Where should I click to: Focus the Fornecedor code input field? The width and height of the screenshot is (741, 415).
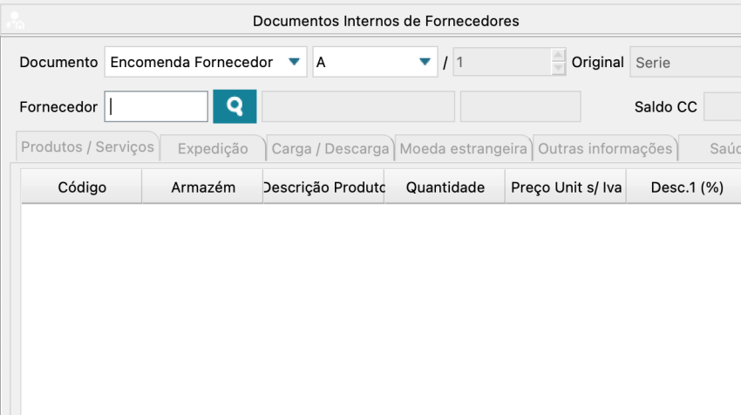coord(157,106)
